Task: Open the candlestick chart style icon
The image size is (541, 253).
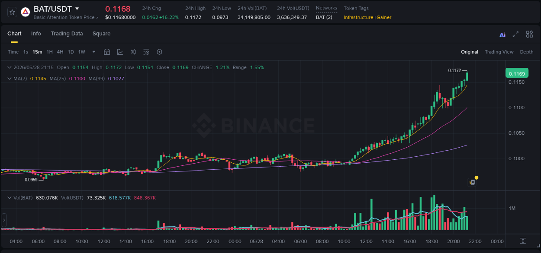Action: 133,52
